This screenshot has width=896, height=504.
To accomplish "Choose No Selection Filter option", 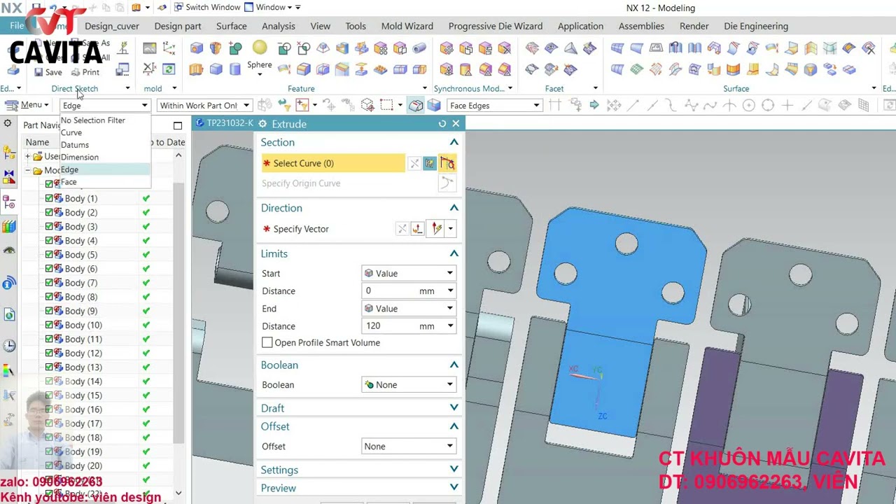I will [x=93, y=120].
